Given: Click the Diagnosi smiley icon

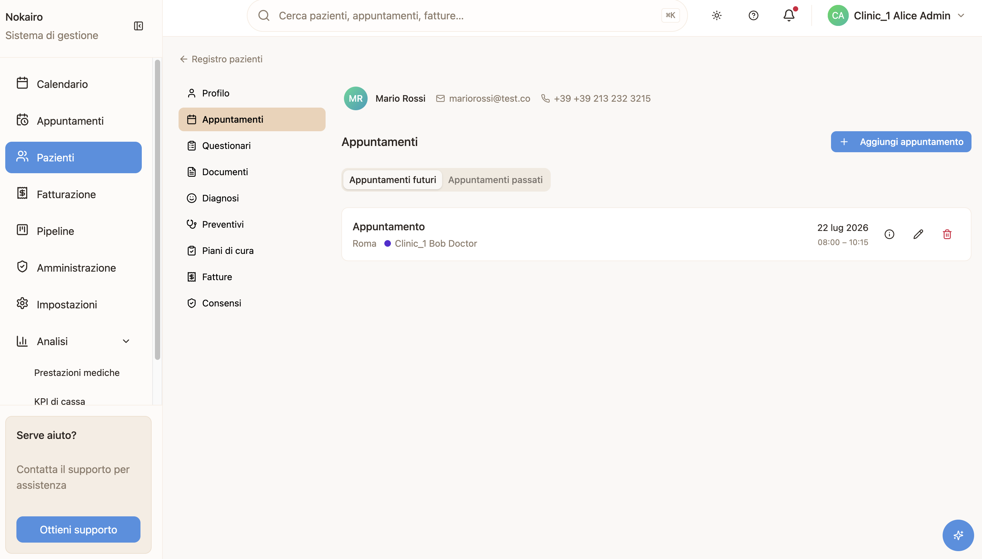Looking at the screenshot, I should click(x=192, y=198).
